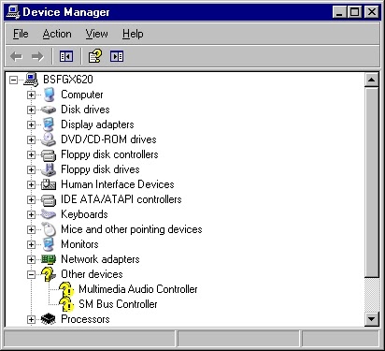Expand Mice and other pointing devices node
385x351 pixels.
31,229
